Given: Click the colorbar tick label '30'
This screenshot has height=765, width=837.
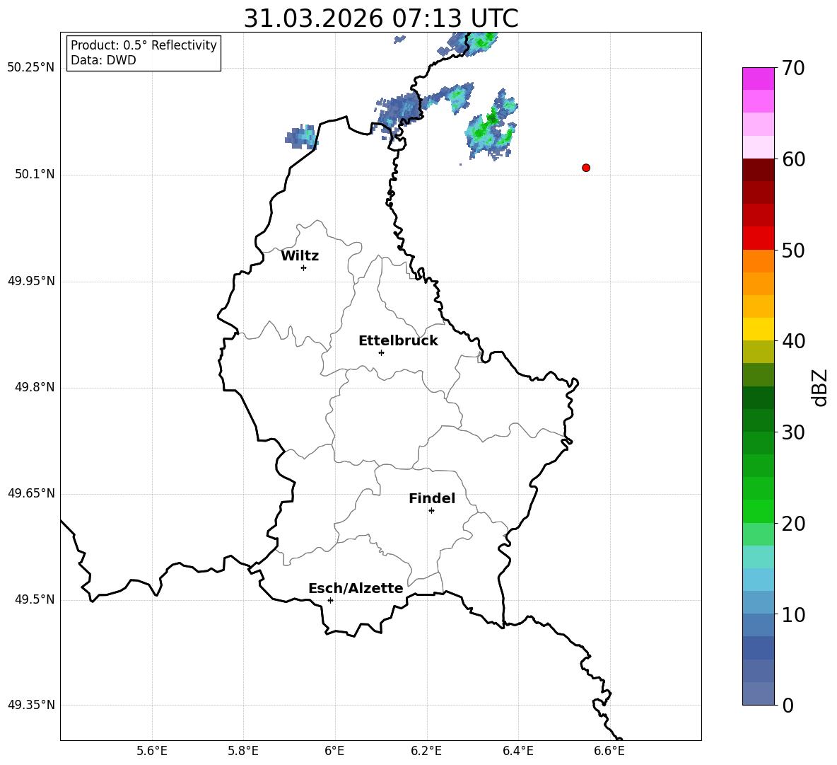Looking at the screenshot, I should [793, 432].
